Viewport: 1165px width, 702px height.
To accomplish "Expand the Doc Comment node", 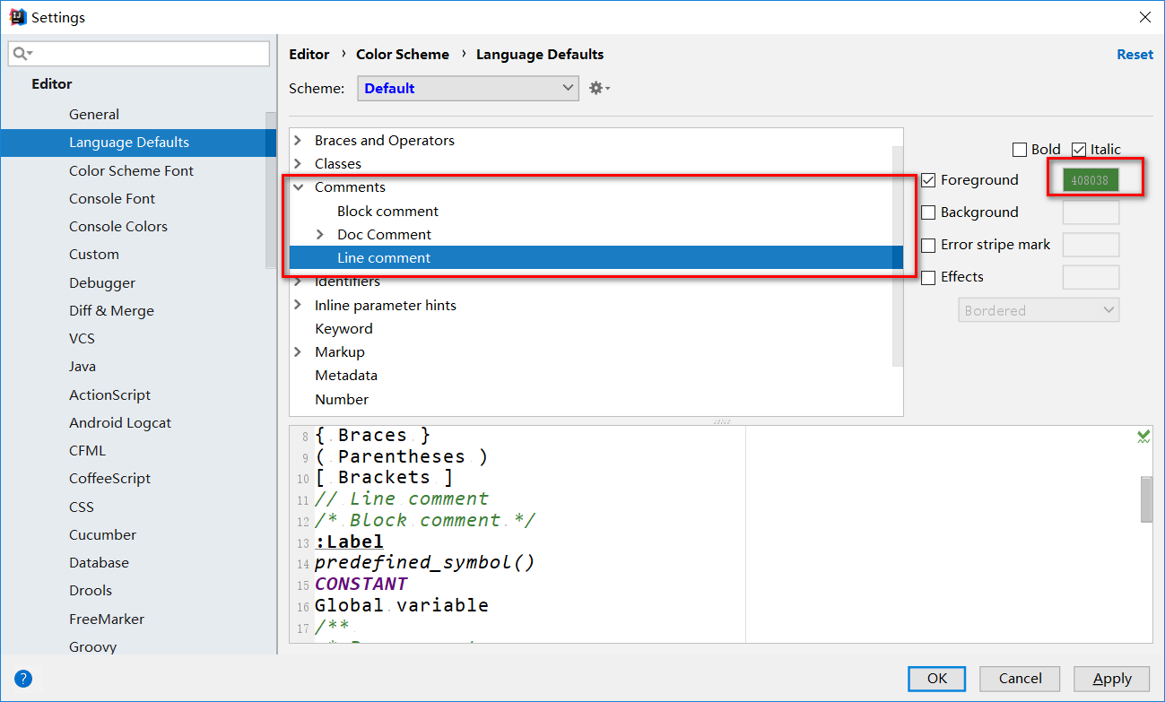I will 321,235.
